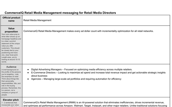Viewport: 172px width, 107px height.
Task: Click the elevator pitch paragraph starting 'CommerceIQ's Retail Media Management (RMM)'
Action: [x=95, y=104]
